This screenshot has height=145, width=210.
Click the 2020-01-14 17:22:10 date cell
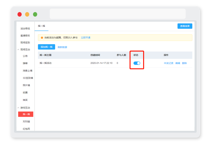[x=101, y=63]
